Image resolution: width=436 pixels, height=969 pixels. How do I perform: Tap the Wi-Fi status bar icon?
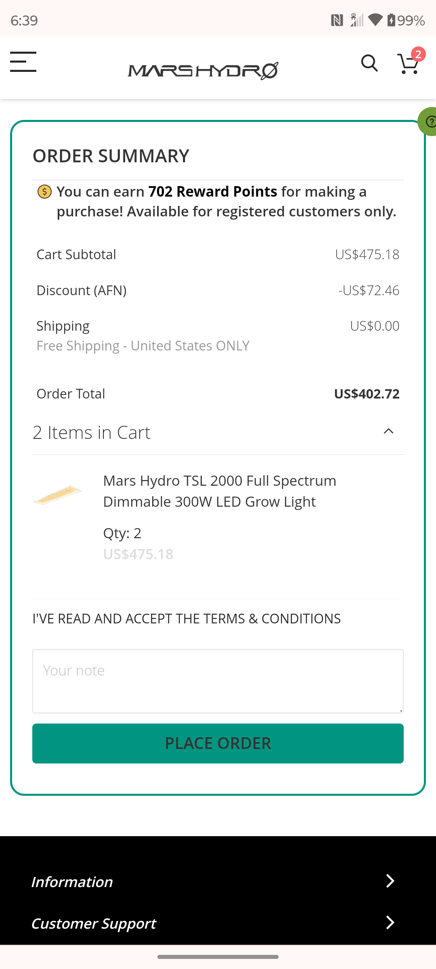[x=375, y=20]
